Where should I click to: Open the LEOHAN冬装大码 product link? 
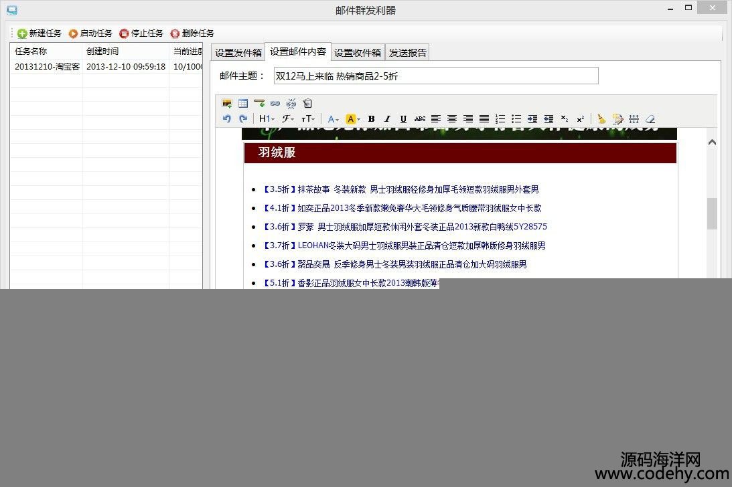(405, 246)
